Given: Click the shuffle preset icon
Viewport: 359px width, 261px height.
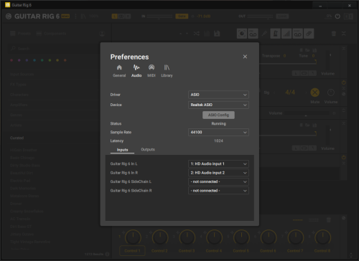Looking at the screenshot, I should click(197, 34).
